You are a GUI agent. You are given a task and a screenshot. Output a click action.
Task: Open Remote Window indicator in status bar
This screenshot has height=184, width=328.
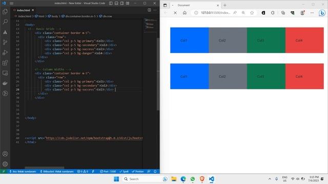[x=4, y=171]
